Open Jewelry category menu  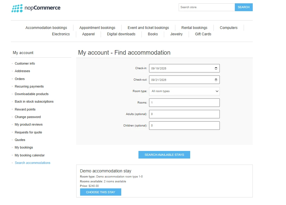[x=176, y=34]
